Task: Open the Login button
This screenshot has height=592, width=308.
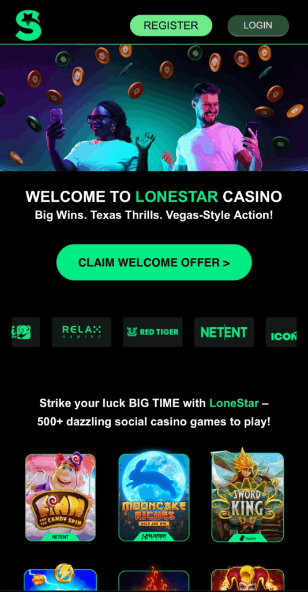Action: 258,25
